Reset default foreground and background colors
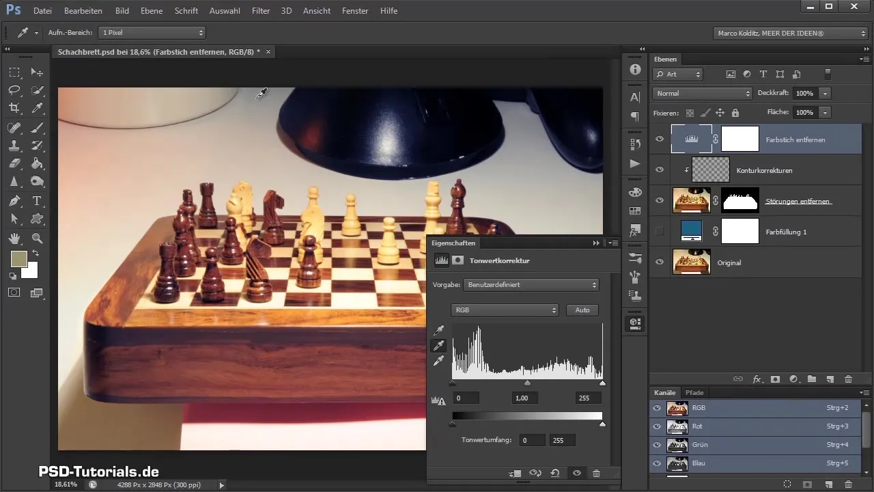This screenshot has width=874, height=492. click(x=12, y=276)
